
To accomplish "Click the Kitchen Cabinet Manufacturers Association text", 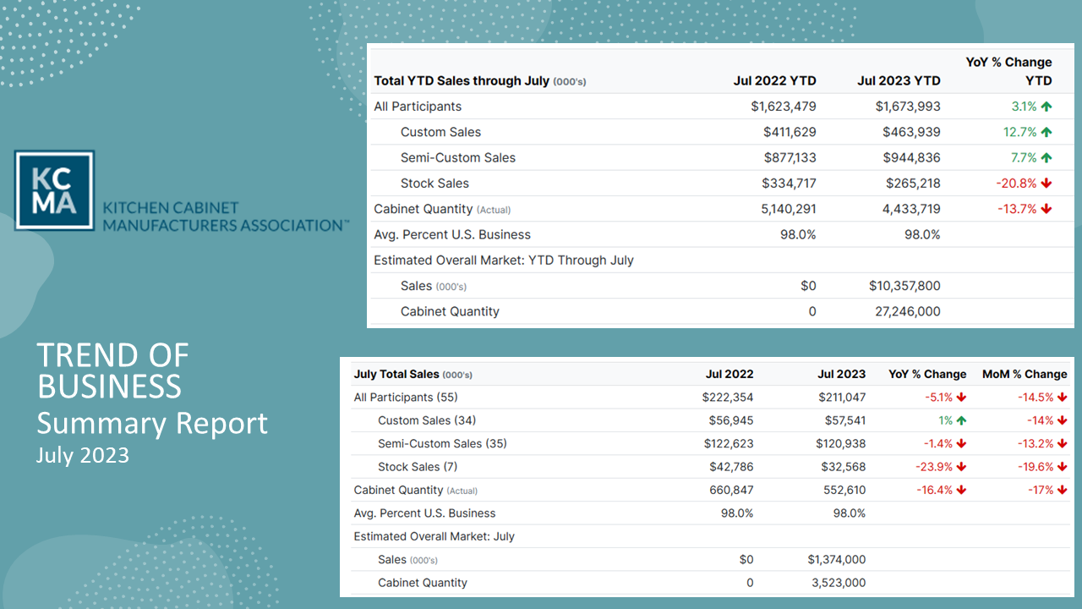I will tap(225, 217).
